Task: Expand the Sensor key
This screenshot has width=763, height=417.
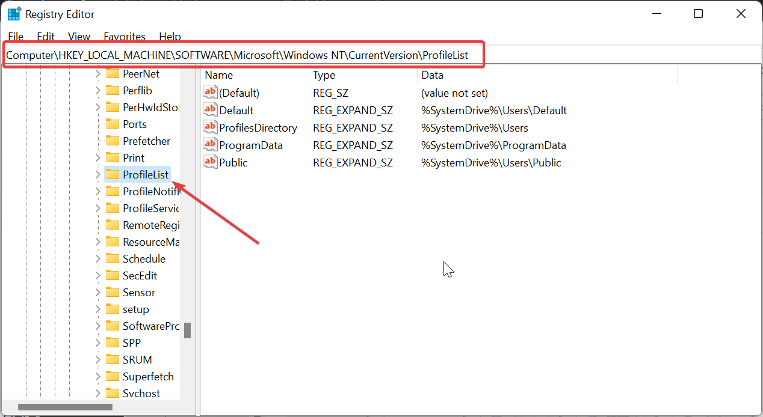Action: (97, 292)
